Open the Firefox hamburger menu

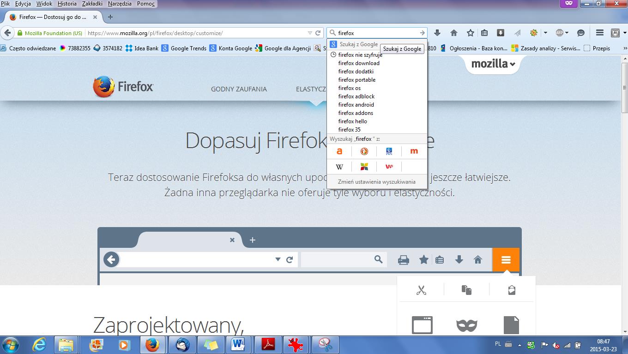600,33
